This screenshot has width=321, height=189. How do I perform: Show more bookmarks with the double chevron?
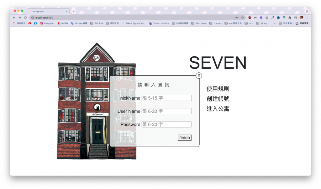coord(274,23)
